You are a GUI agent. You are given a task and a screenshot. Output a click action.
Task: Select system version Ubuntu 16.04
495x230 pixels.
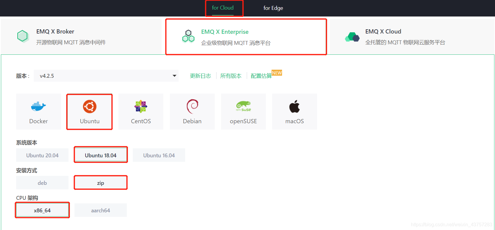[159, 155]
